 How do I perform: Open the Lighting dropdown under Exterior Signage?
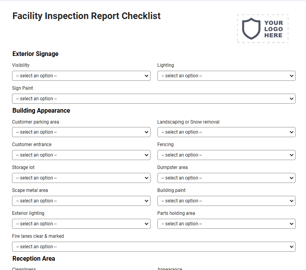click(x=226, y=76)
